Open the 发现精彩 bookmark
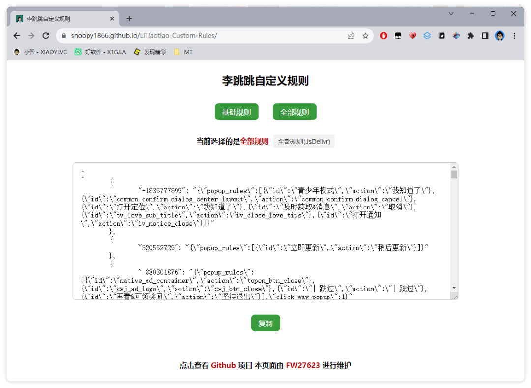Screen dimensions: 531x388 150,52
